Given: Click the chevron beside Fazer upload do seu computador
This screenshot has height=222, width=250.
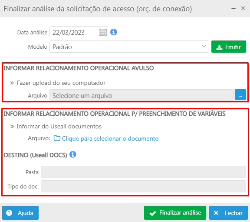Looking at the screenshot, I should 12,83.
